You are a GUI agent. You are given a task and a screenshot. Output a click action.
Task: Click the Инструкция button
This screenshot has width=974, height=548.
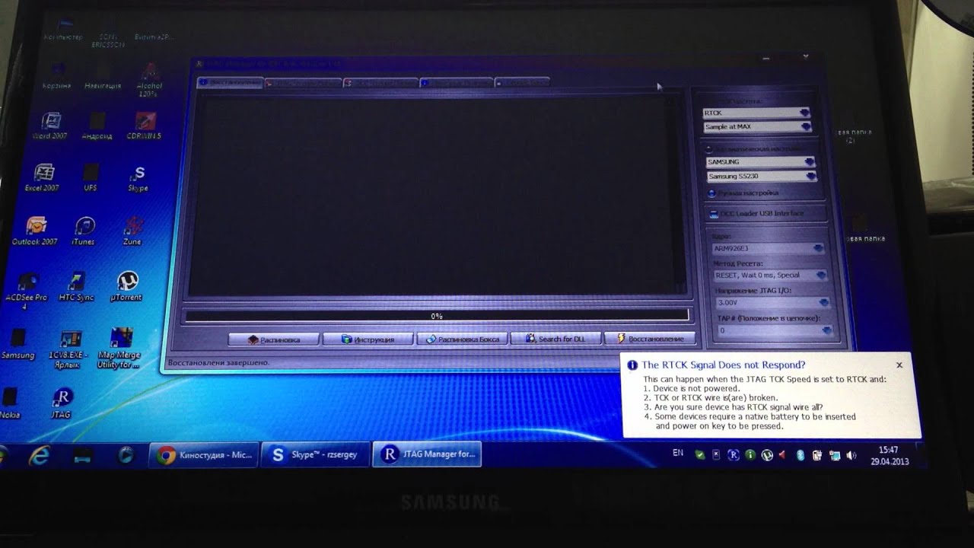click(368, 339)
